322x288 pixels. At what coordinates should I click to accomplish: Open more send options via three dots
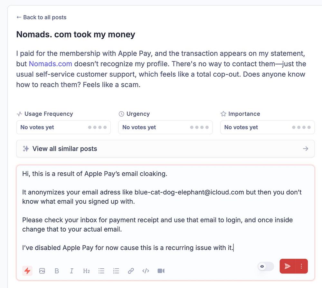click(x=301, y=266)
